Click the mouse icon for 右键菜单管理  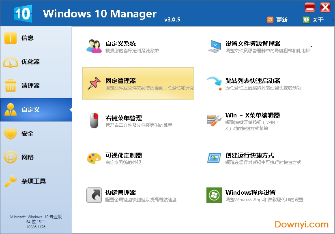pyautogui.click(x=94, y=121)
